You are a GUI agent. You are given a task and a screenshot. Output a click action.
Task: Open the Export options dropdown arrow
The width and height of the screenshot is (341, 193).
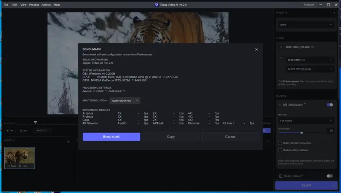333,185
